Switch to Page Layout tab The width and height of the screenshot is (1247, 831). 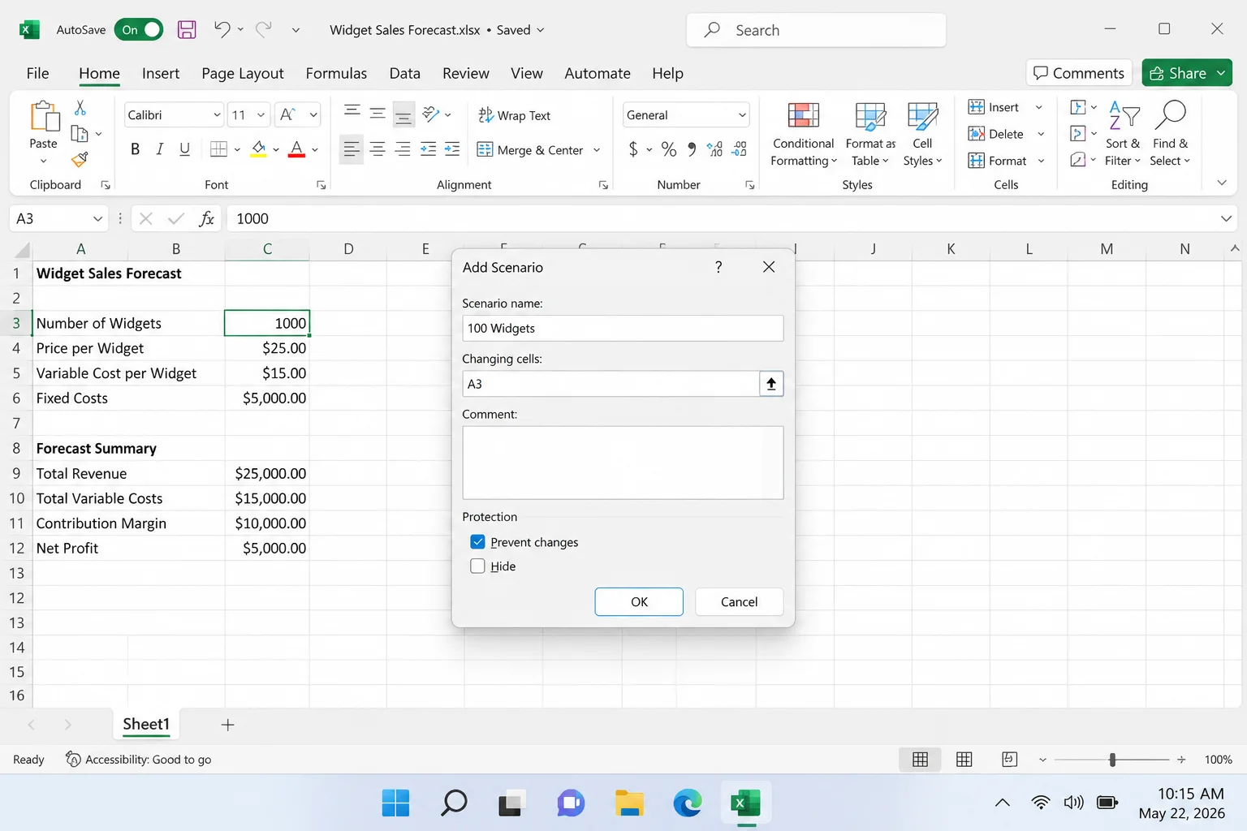tap(243, 73)
